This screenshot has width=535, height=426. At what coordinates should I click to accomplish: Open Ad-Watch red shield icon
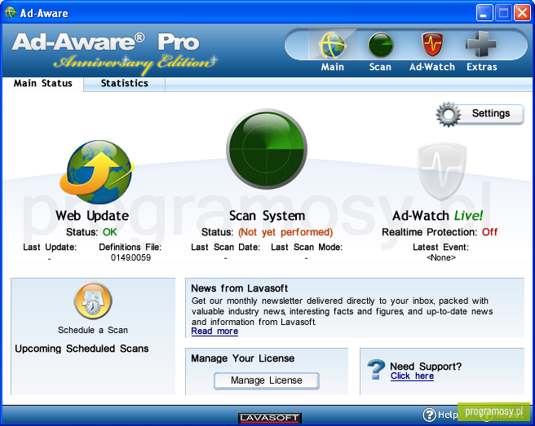(432, 44)
